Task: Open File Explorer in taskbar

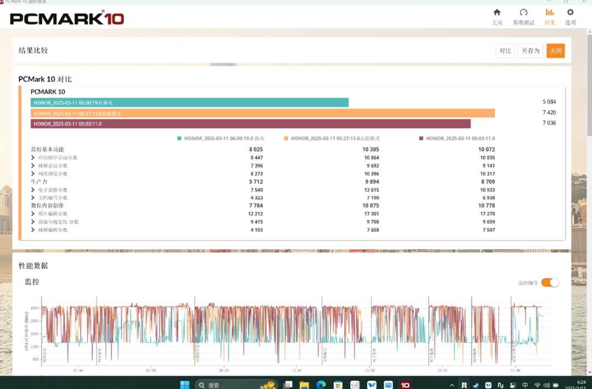Action: click(304, 385)
